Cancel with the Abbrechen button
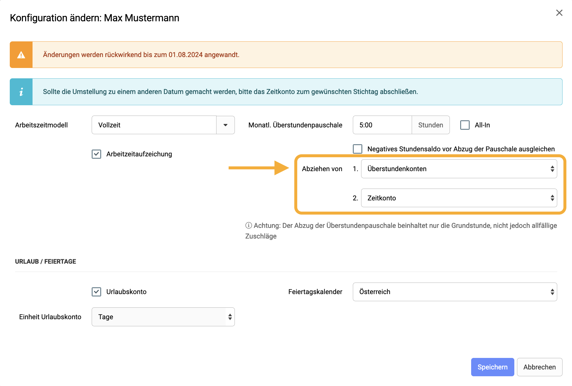This screenshot has height=386, width=572. pos(539,367)
